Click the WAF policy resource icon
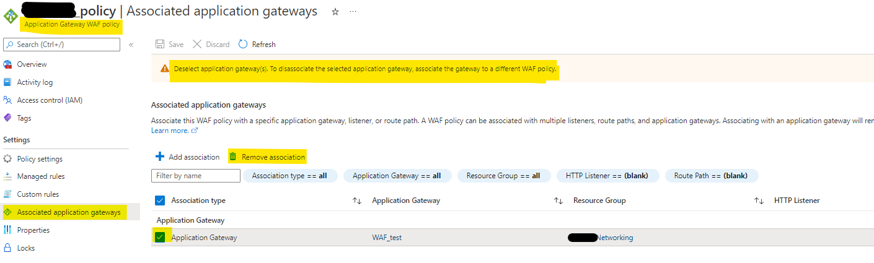Screen dimensions: 874x263 pyautogui.click(x=11, y=17)
